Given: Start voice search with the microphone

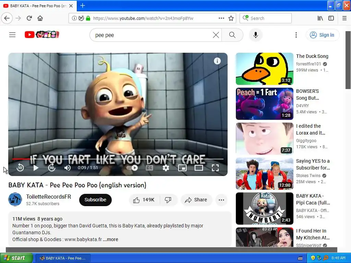Looking at the screenshot, I should pos(256,35).
